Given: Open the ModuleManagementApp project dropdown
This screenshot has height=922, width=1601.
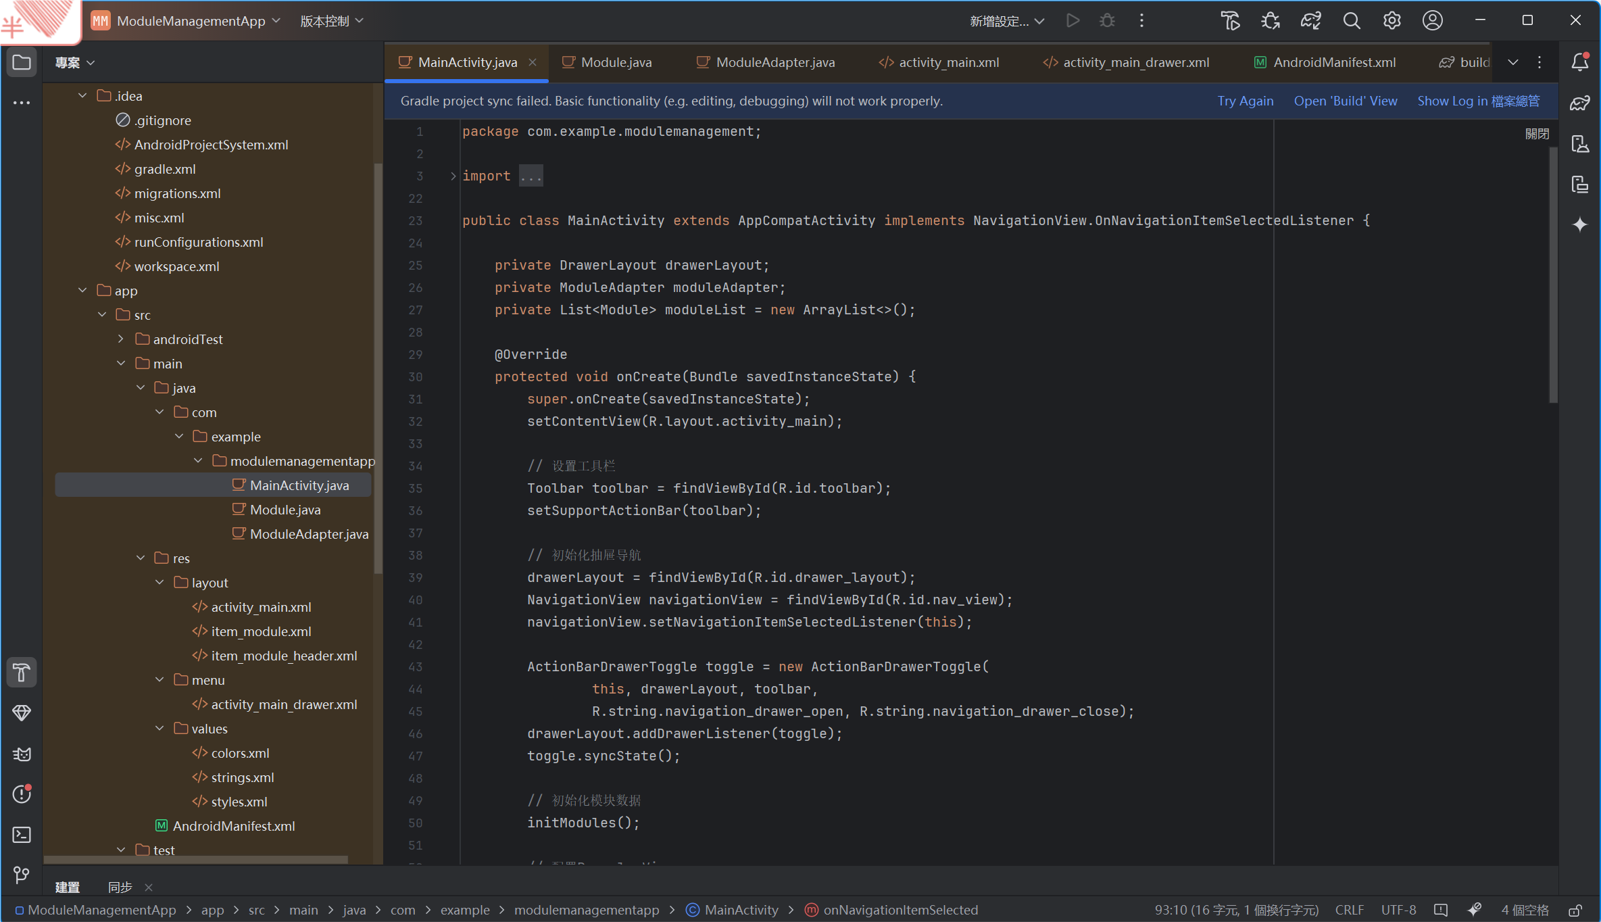Looking at the screenshot, I should tap(191, 21).
